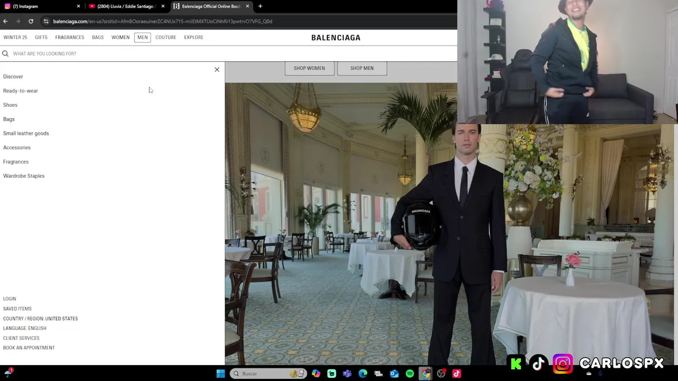Screen dimensions: 678x381
Task: Expand the Ready-to-wear category
Action: point(21,91)
